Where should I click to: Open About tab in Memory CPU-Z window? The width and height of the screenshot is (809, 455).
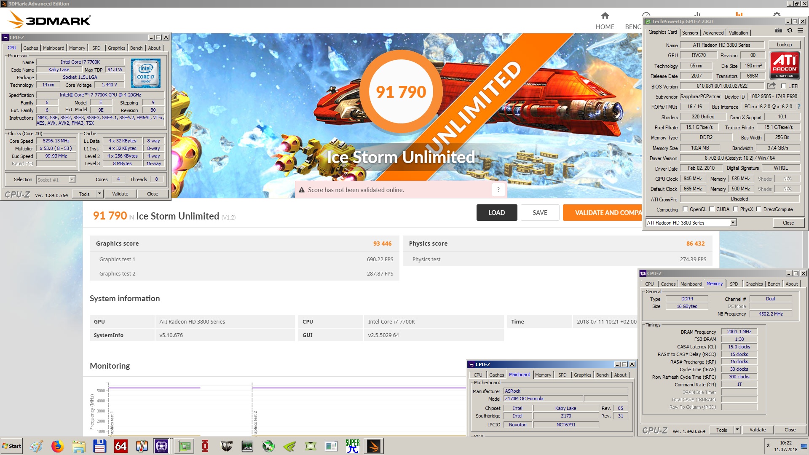[791, 284]
